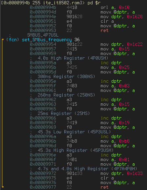Click comment '45.3s Low Register (45P3USL)'
Screen dimensions: 147x190
coord(74,132)
